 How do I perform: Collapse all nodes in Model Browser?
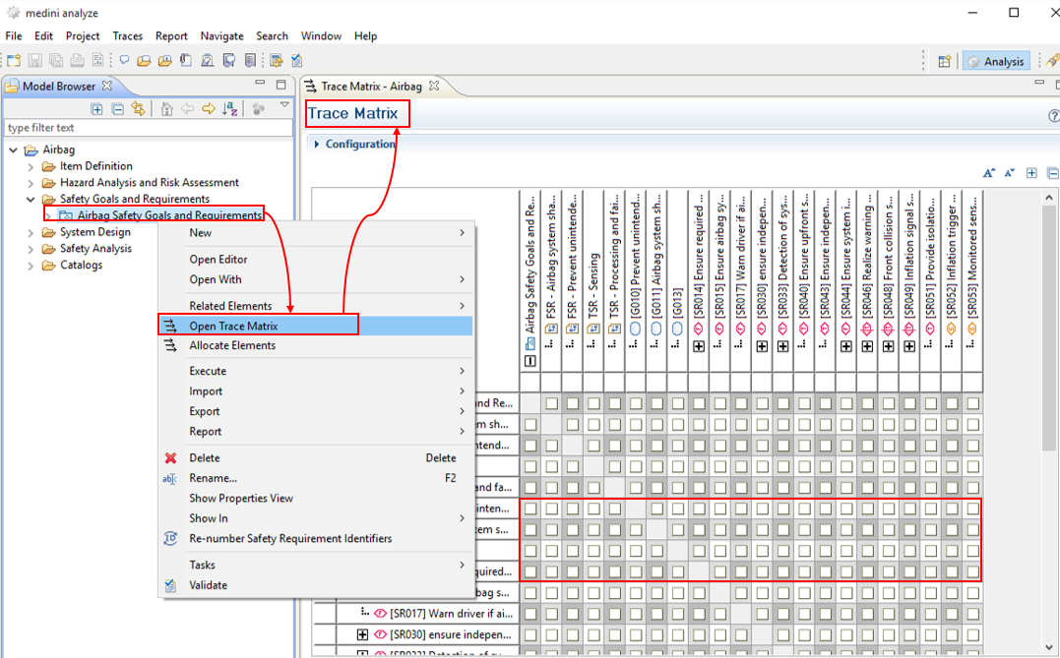(x=117, y=109)
